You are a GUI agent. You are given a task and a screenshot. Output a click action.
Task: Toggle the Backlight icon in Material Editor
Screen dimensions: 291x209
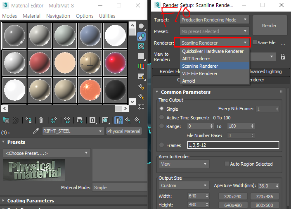[141, 37]
